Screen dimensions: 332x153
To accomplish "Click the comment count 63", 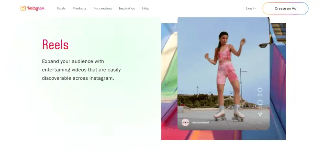I will coord(260,107).
